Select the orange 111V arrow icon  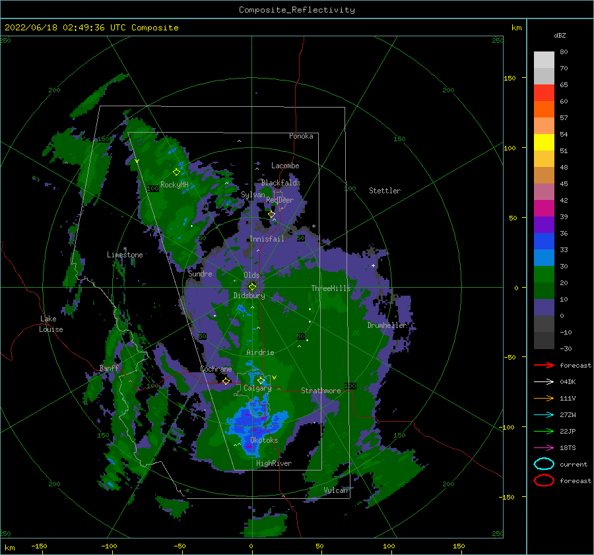point(544,398)
